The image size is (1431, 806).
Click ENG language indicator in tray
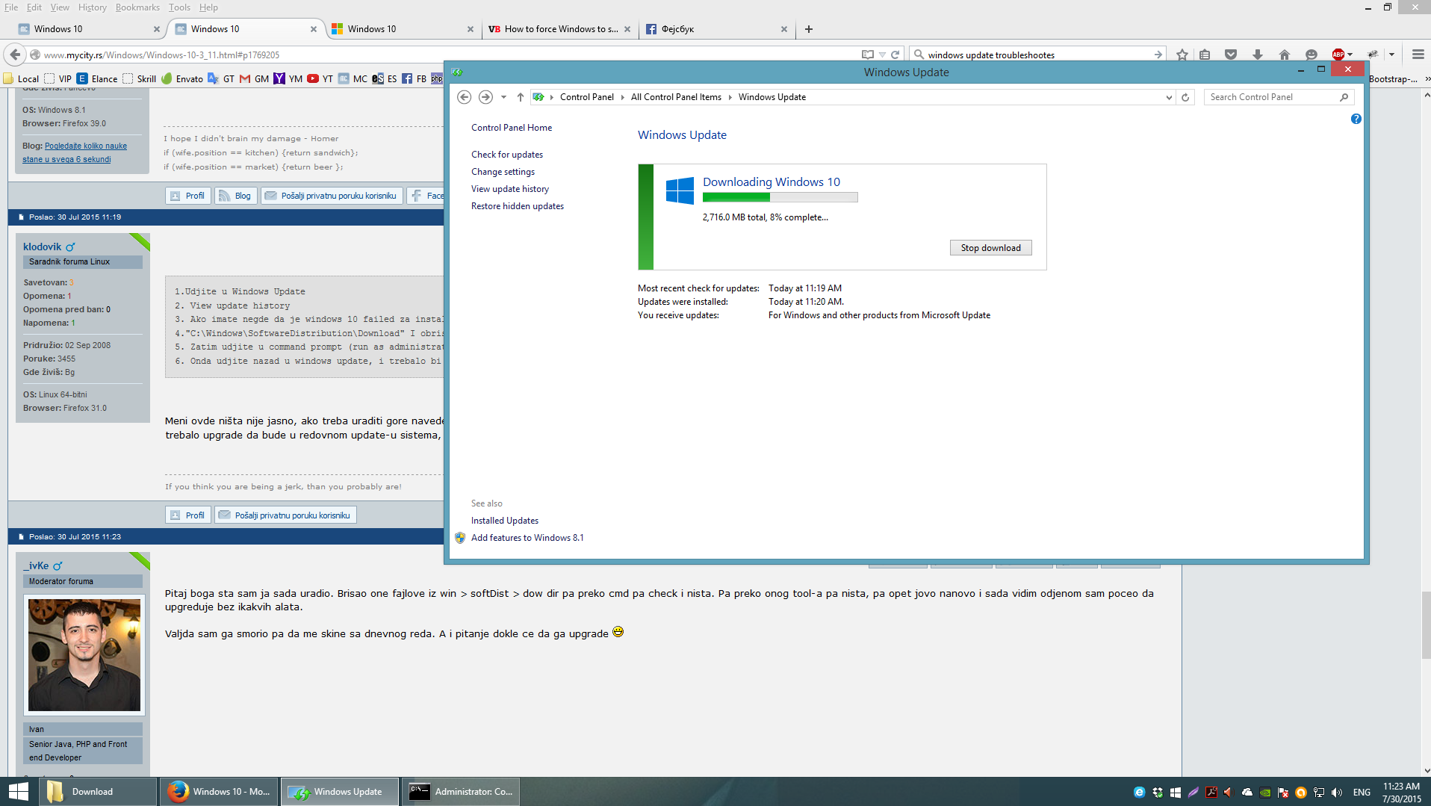click(x=1362, y=793)
